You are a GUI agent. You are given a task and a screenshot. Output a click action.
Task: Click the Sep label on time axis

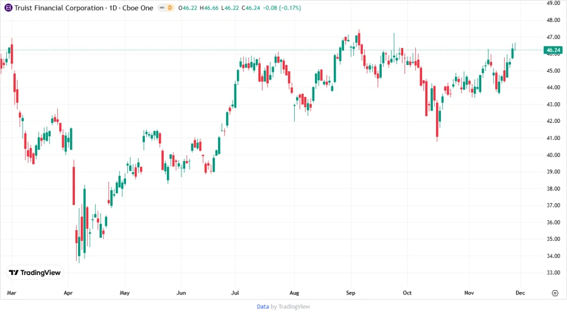(x=351, y=293)
